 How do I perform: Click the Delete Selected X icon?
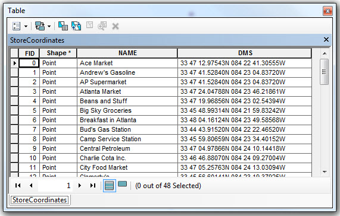click(116, 26)
